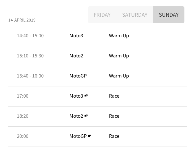
Task: Click the 18:20 race start time
Action: [23, 116]
